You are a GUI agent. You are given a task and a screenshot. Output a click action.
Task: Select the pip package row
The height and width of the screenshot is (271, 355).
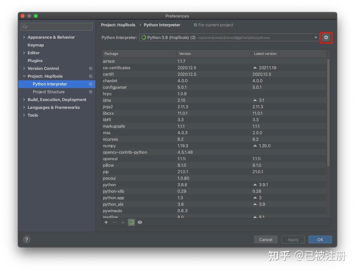point(214,172)
